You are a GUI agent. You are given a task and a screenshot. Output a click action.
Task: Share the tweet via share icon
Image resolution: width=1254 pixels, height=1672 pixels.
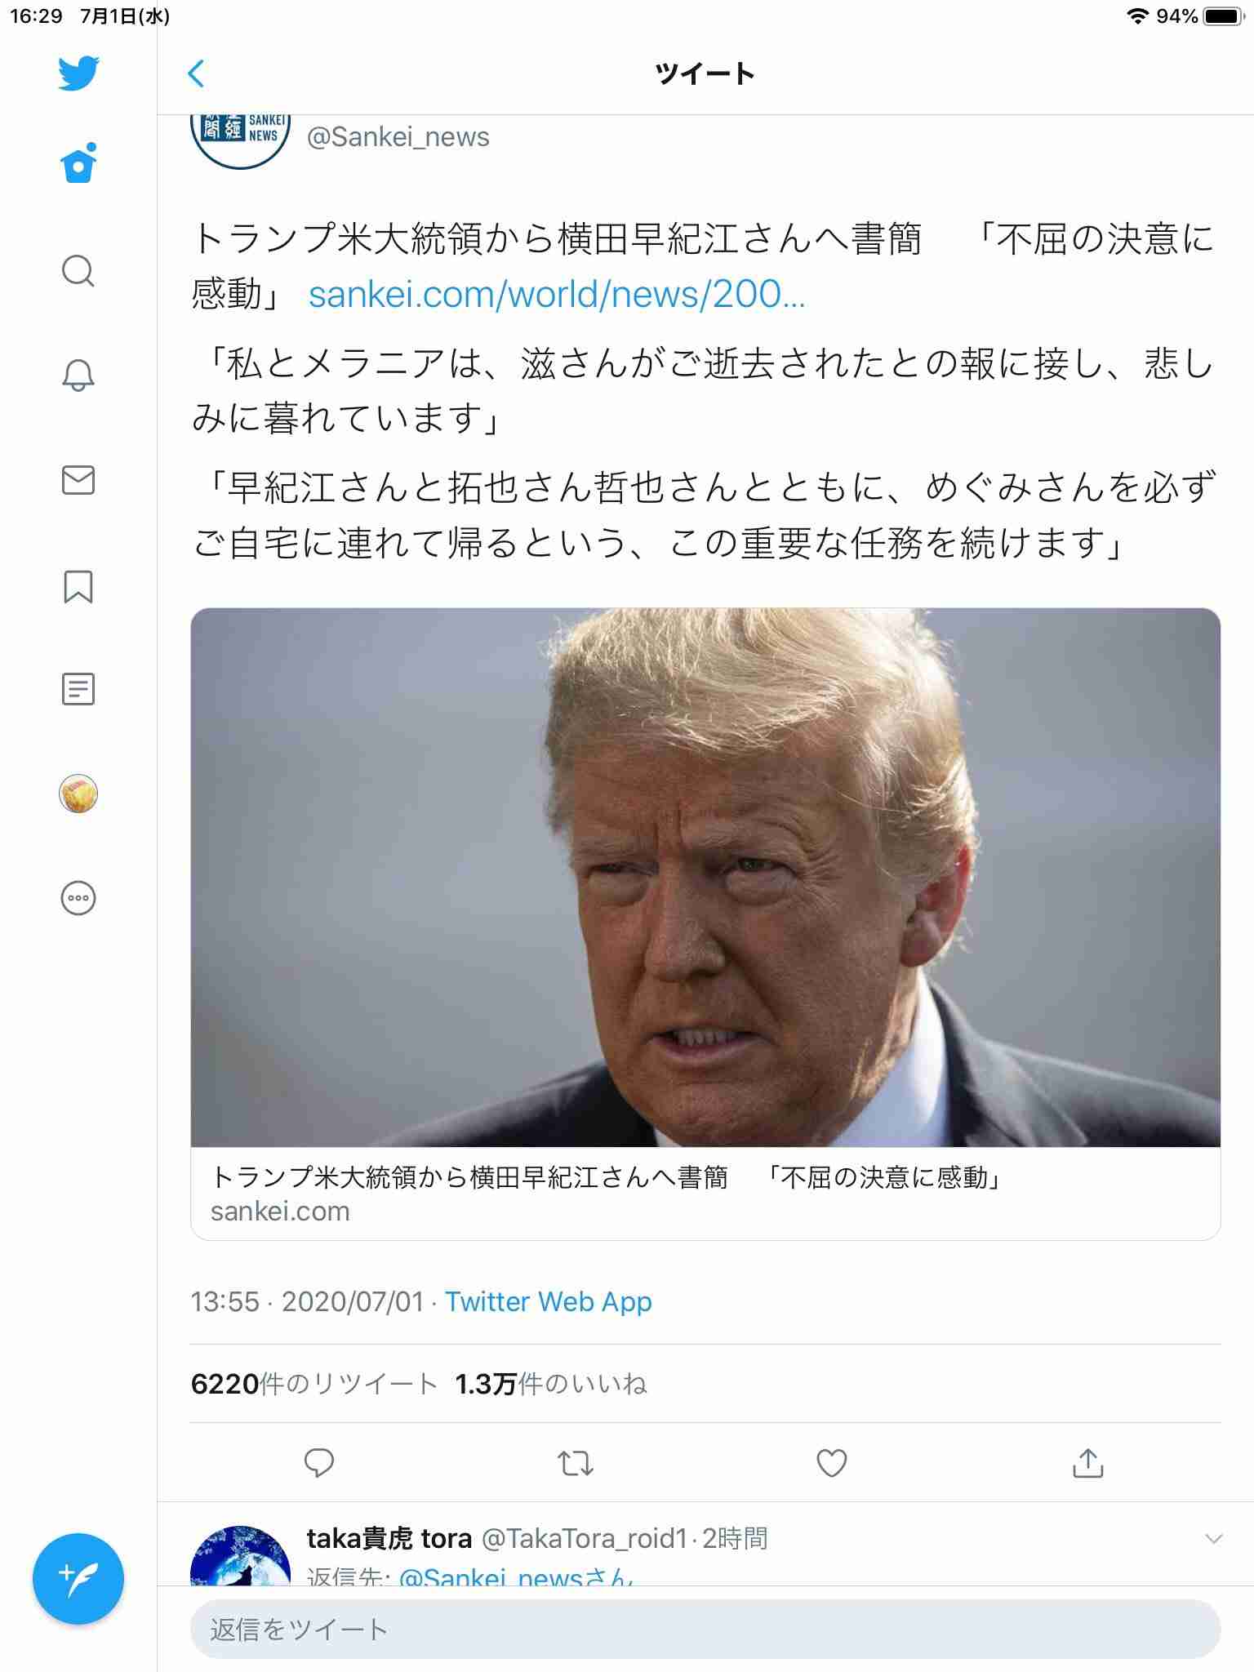[x=1087, y=1463]
